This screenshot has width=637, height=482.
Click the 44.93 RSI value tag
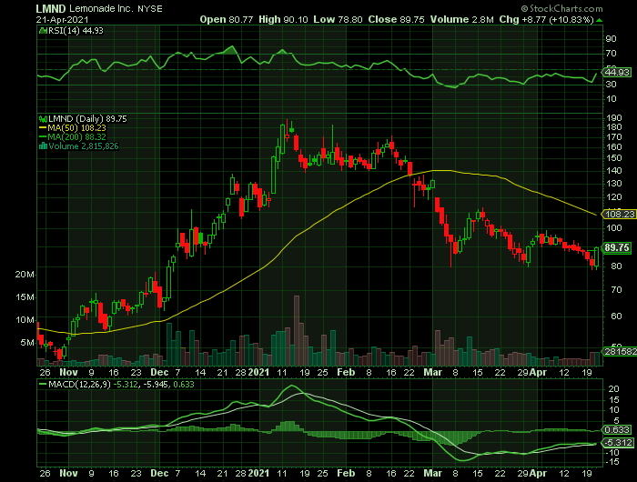pyautogui.click(x=617, y=72)
